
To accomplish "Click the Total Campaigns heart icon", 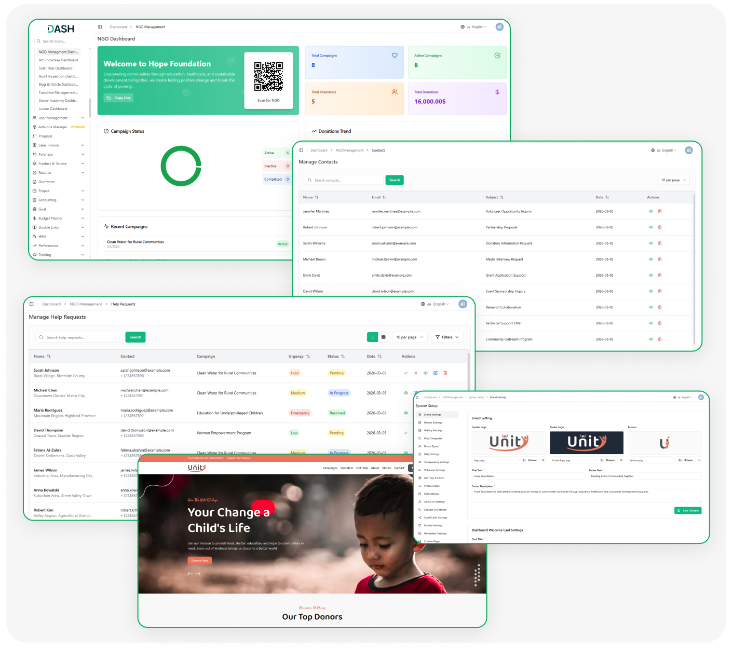I will (395, 56).
